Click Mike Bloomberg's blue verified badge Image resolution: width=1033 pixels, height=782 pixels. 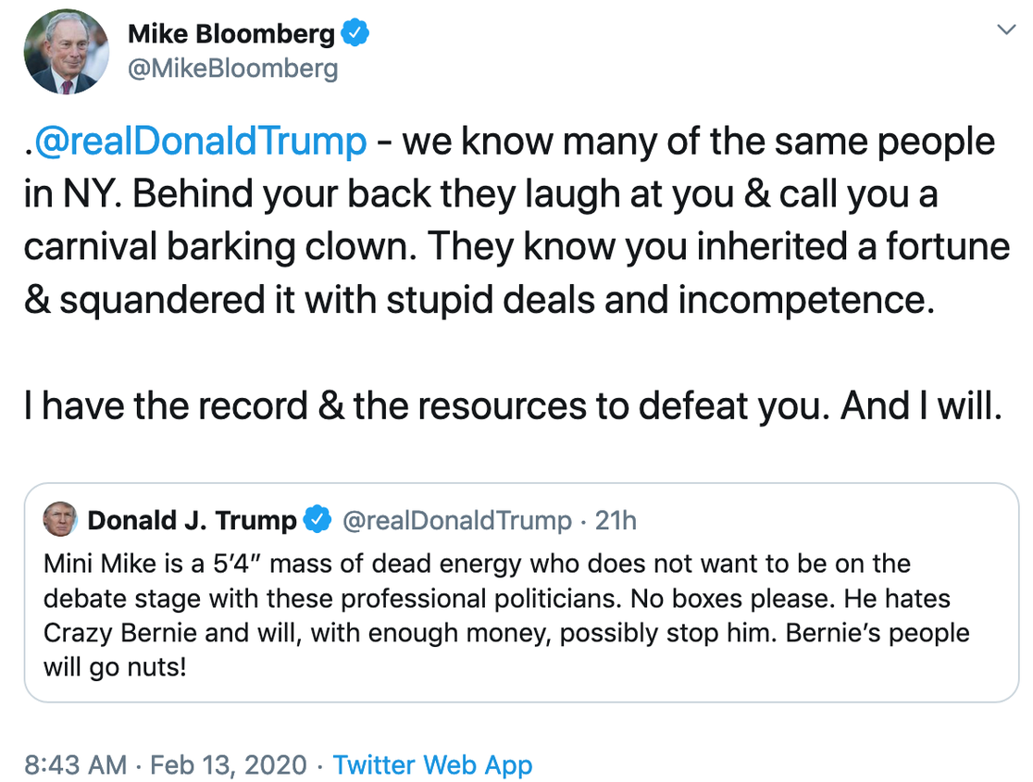pos(356,34)
